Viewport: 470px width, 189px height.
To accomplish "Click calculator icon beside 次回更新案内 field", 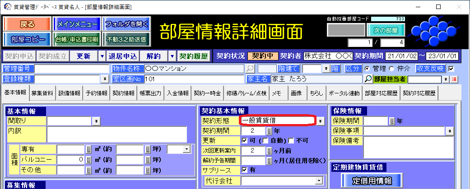I will 270,151.
